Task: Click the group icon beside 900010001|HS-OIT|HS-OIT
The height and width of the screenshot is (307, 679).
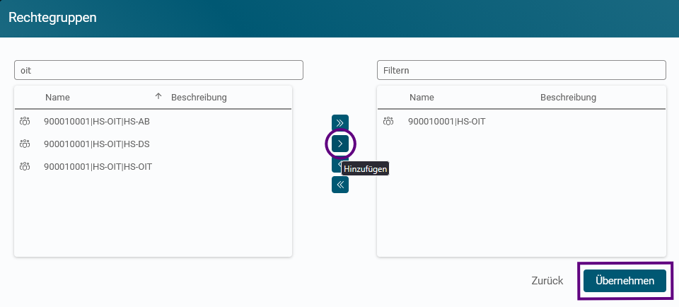Action: click(25, 166)
